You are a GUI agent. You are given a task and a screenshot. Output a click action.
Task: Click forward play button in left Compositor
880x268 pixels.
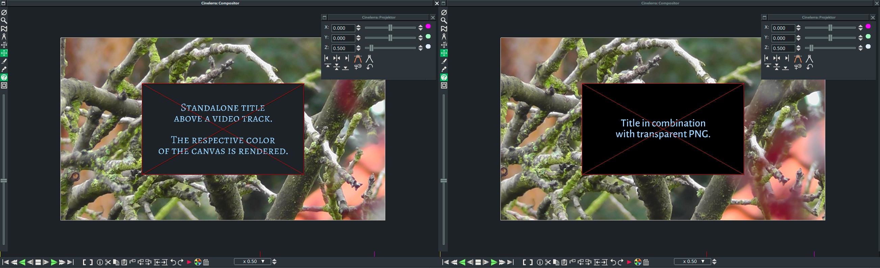pos(54,262)
